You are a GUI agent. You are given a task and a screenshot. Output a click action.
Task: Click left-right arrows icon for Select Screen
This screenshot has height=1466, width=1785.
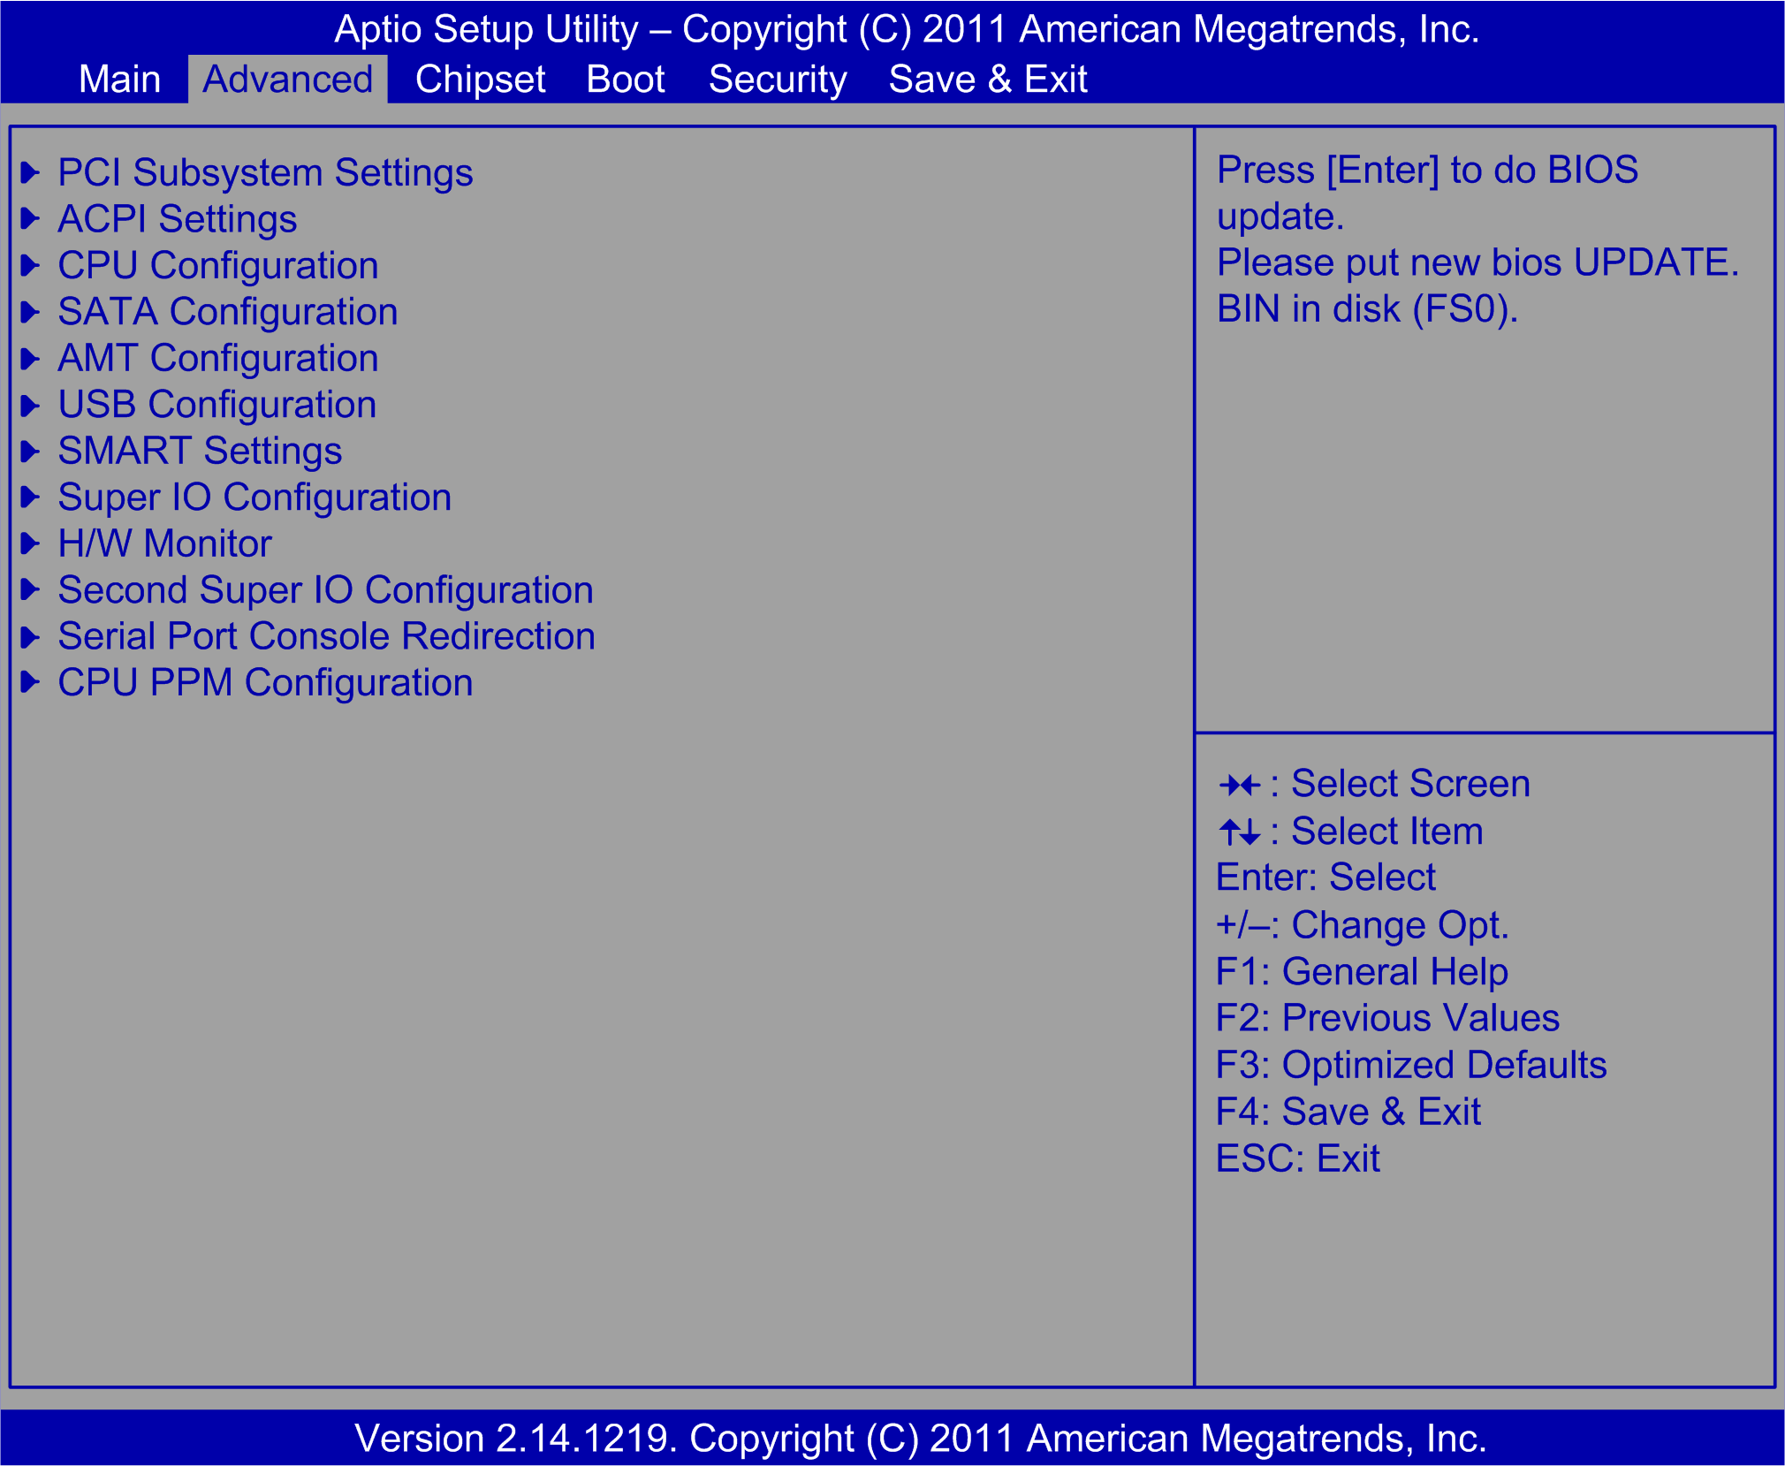click(1239, 785)
